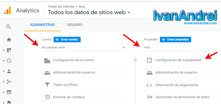Open the 'Mis paginas webs' account dropdown
Viewport: 221px width, 104px height.
[84, 48]
